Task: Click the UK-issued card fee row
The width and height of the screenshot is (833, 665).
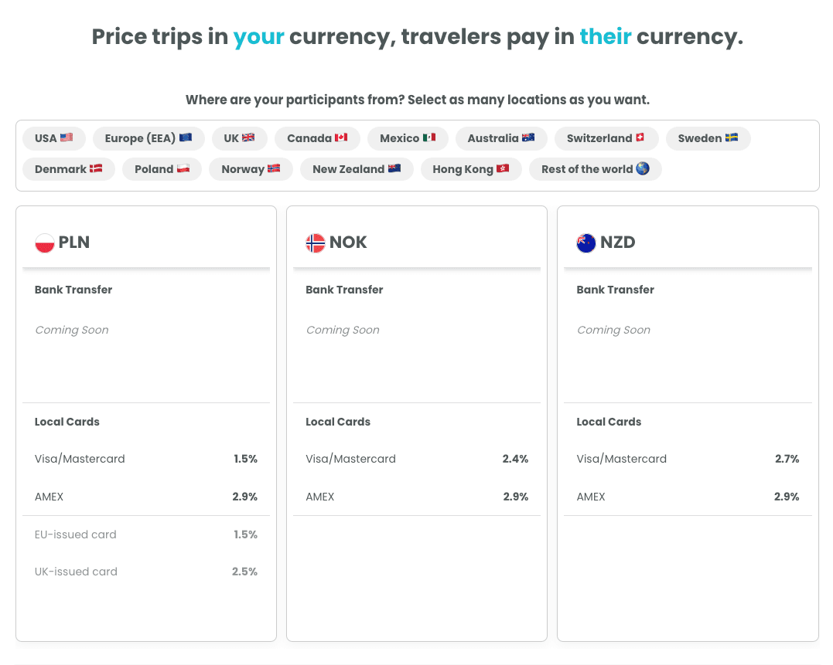Action: 146,572
